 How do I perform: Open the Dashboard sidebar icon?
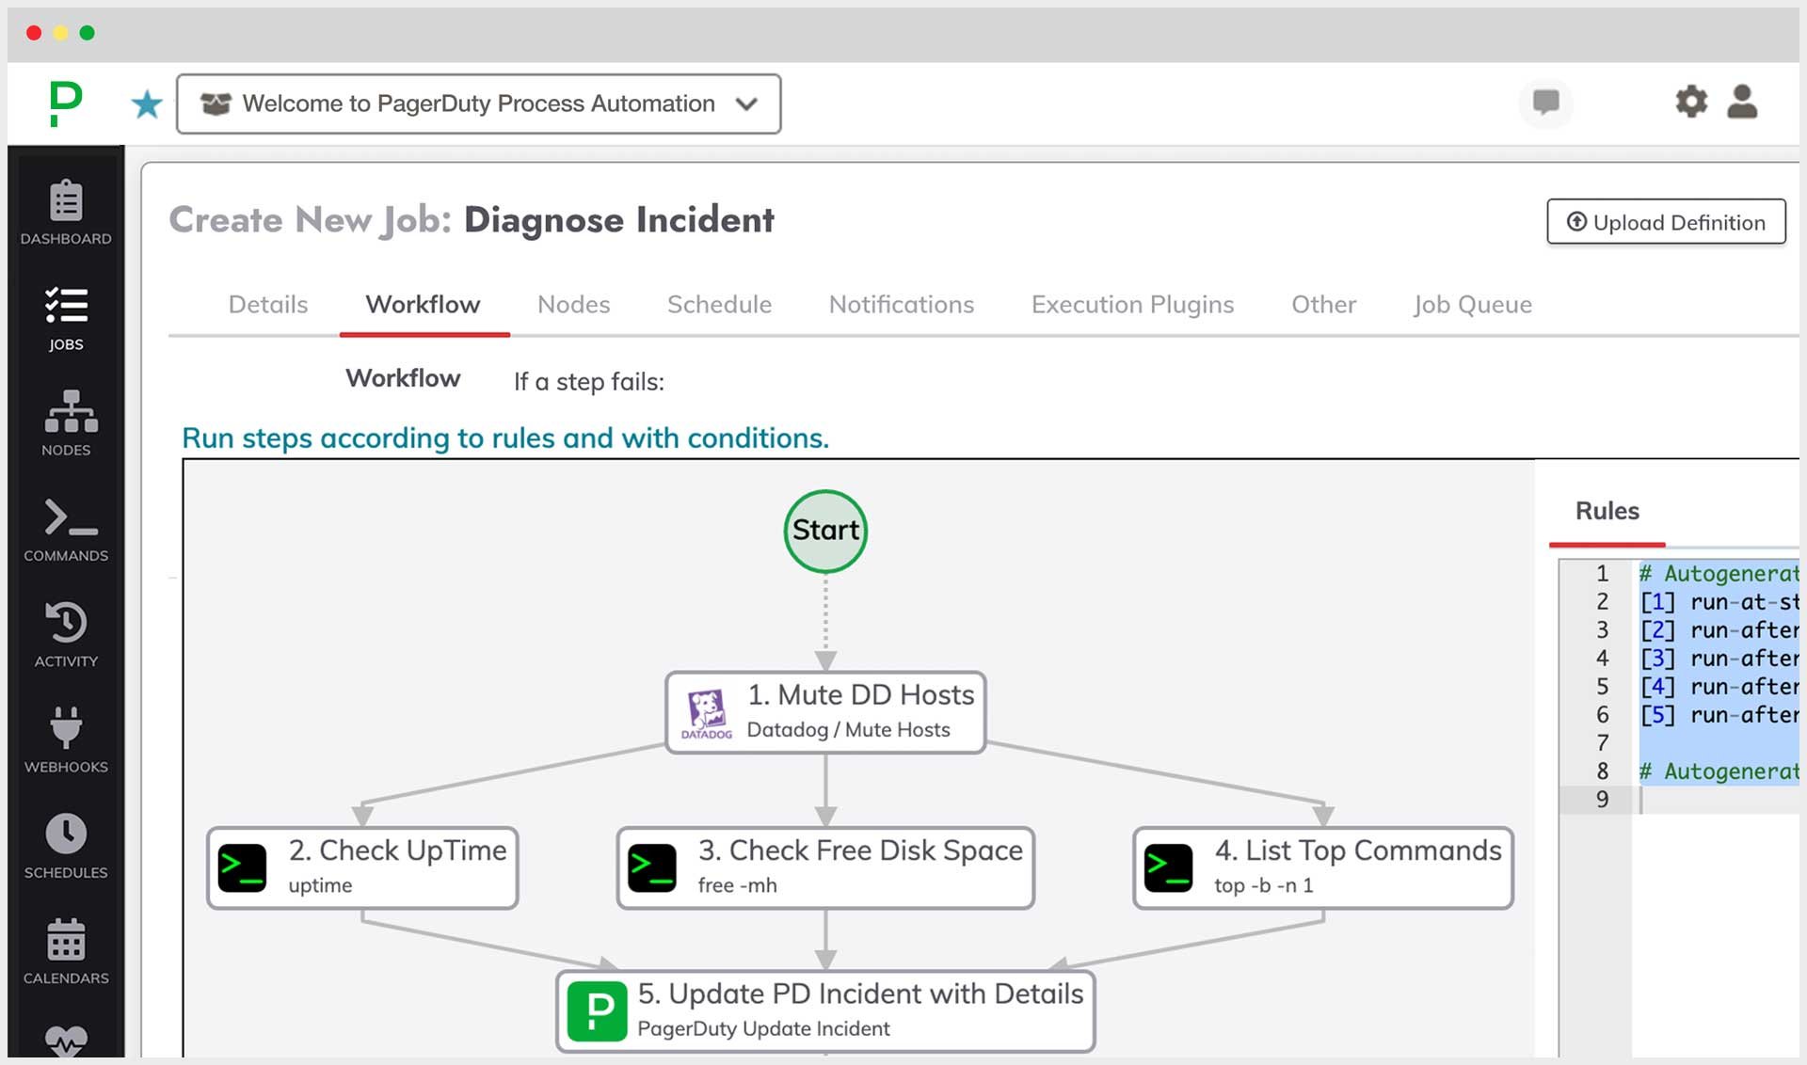point(66,212)
